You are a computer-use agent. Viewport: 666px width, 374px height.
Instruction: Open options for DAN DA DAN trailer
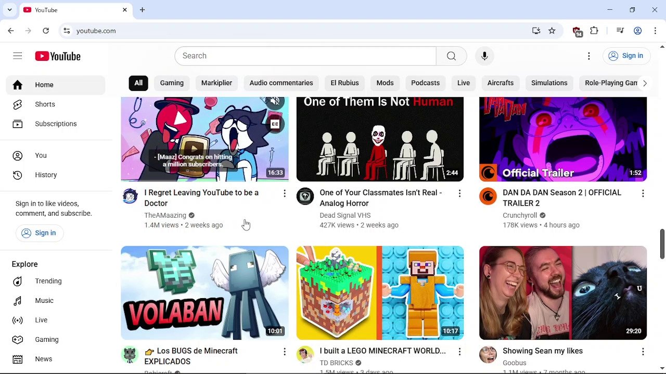tap(643, 194)
